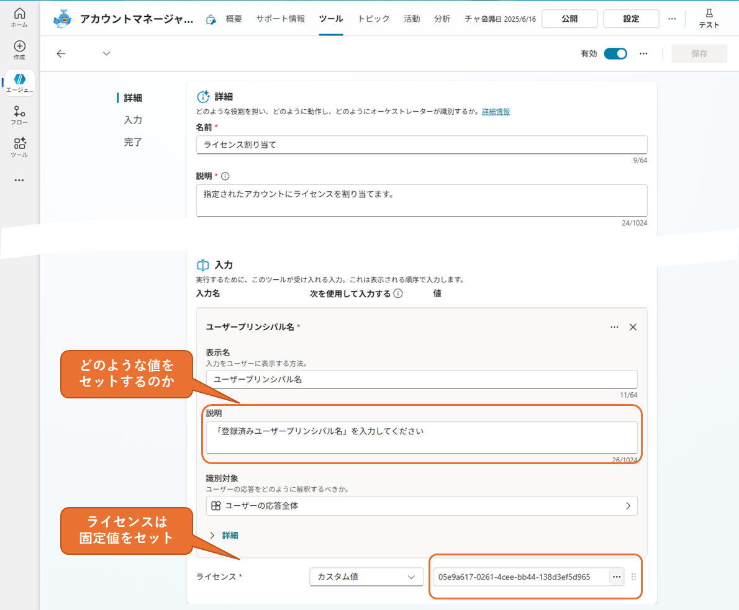Open ellipsis menu in license value field
The width and height of the screenshot is (739, 610).
(617, 576)
